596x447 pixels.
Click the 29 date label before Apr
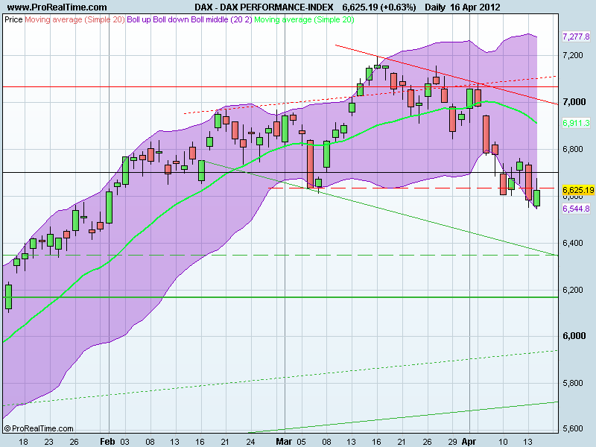[452, 442]
